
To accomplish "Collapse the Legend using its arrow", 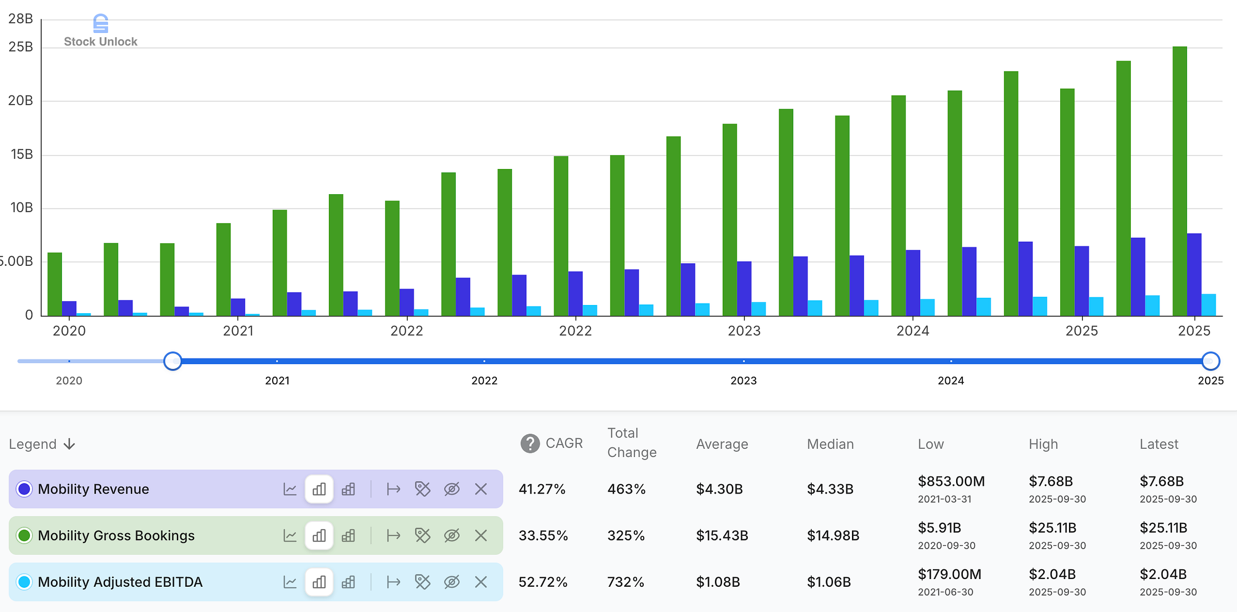I will click(70, 444).
